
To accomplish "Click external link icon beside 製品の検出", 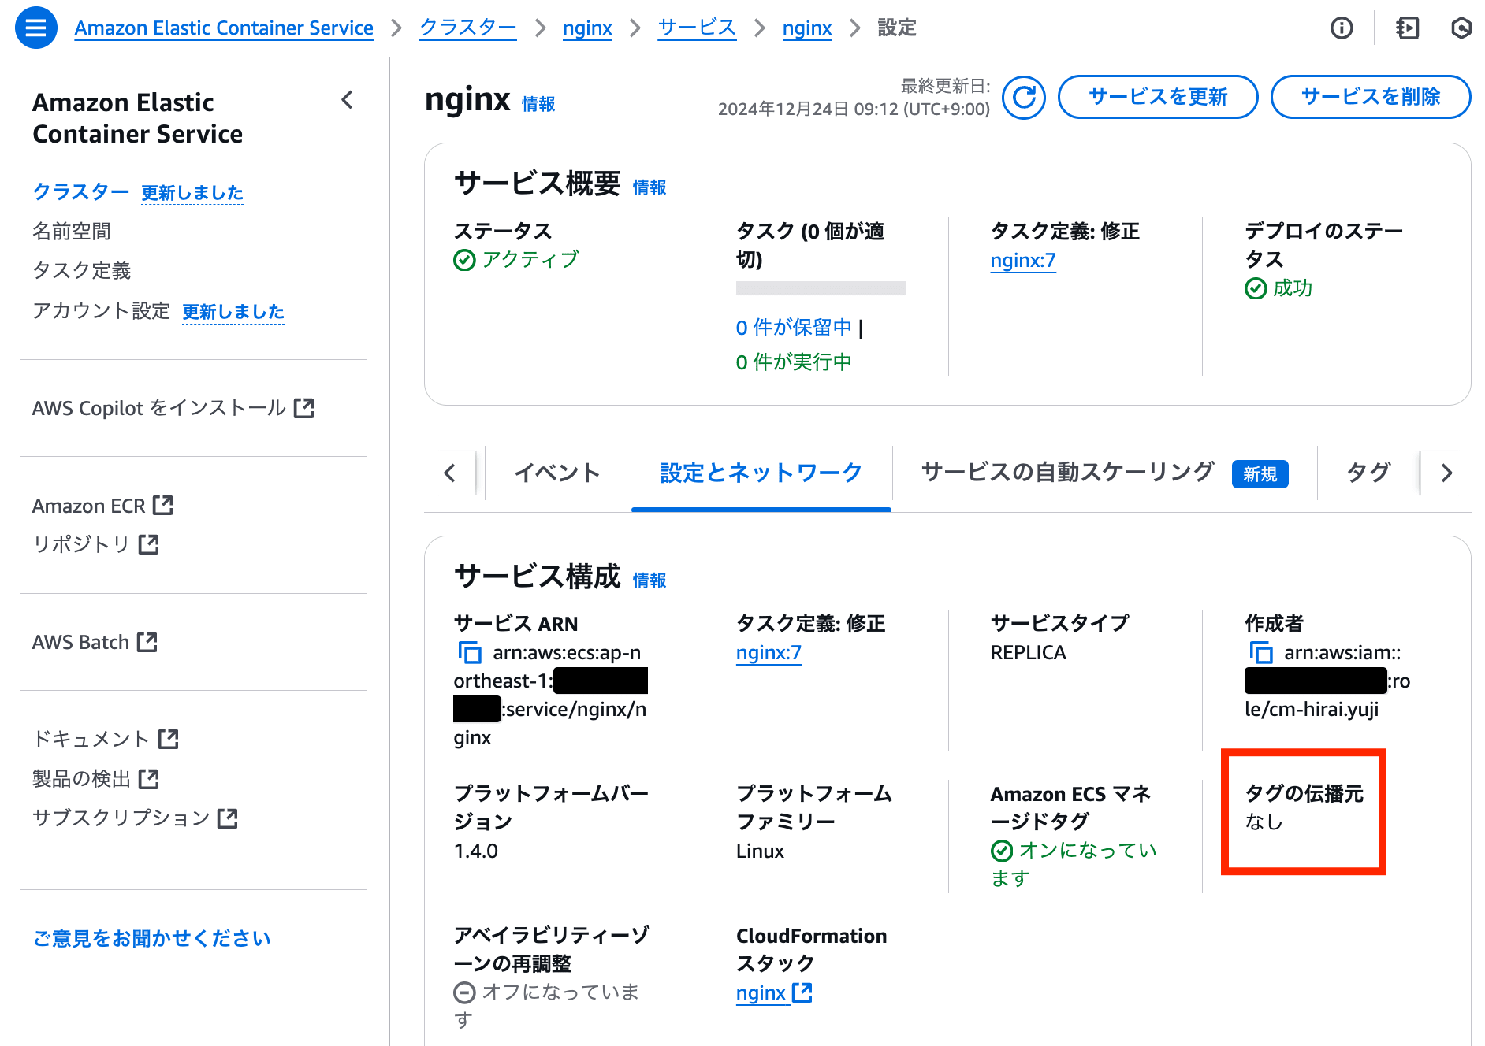I will point(149,779).
